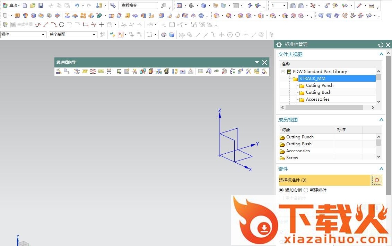392x246 pixels.
Task: Click the standard part position crosshair icon
Action: (x=377, y=180)
